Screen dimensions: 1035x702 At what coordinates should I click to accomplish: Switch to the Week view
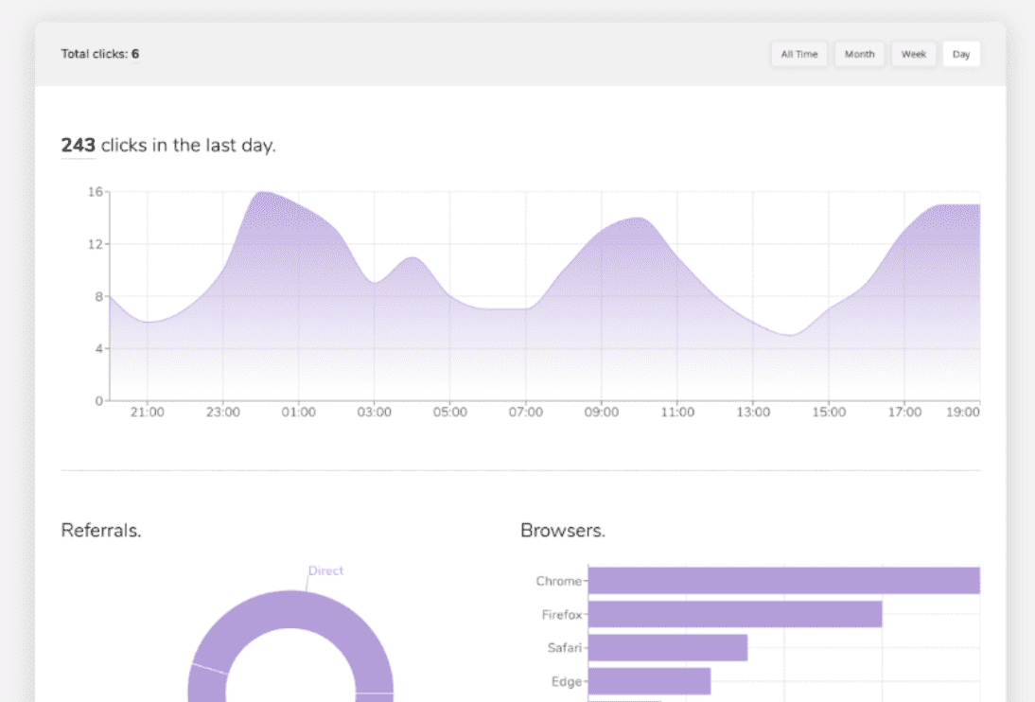(914, 54)
